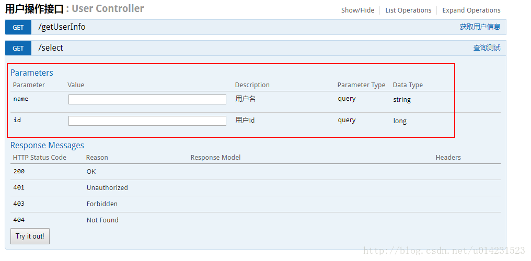Screen dimensions: 531x261
Task: Focus the name parameter value field
Action: 147,99
